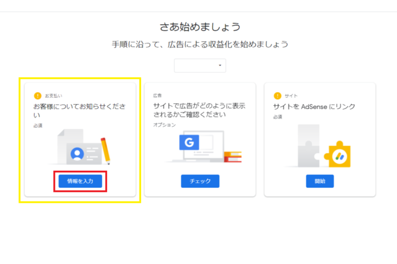This screenshot has width=397, height=264.
Task: Click the 広告 label on the middle card
Action: pos(157,96)
